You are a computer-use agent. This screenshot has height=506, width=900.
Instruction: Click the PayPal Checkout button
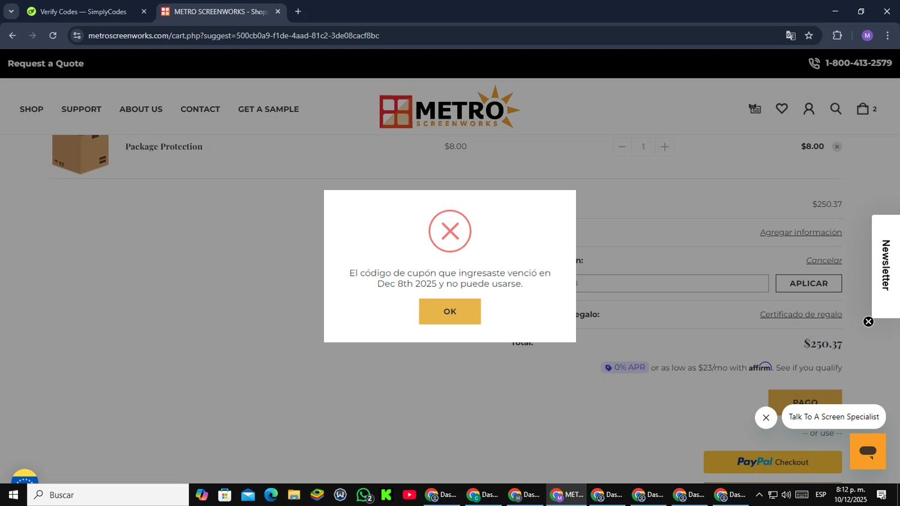click(x=772, y=462)
